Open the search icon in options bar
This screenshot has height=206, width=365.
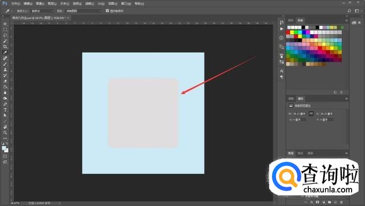pos(349,11)
